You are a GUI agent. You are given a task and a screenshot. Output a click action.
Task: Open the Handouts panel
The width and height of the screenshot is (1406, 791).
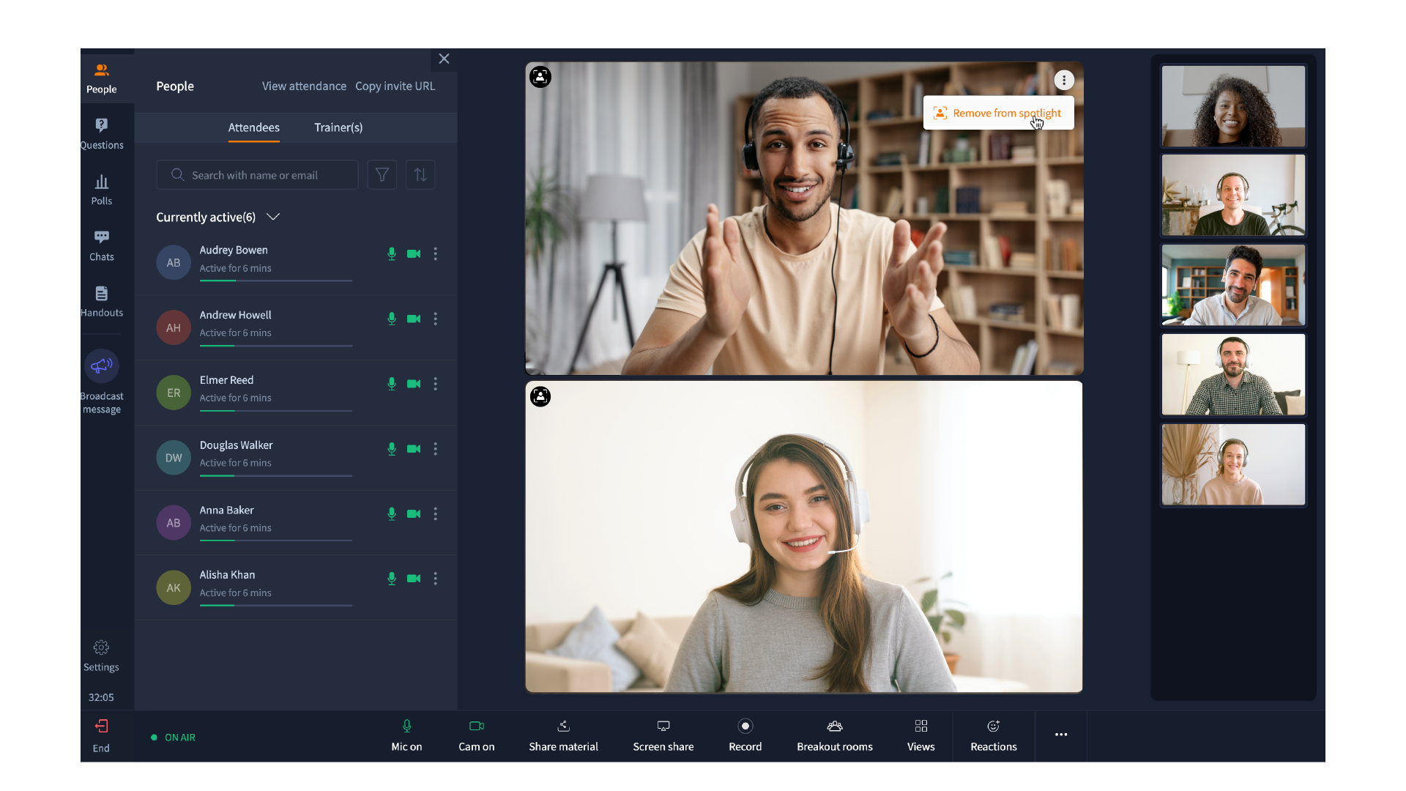click(102, 302)
